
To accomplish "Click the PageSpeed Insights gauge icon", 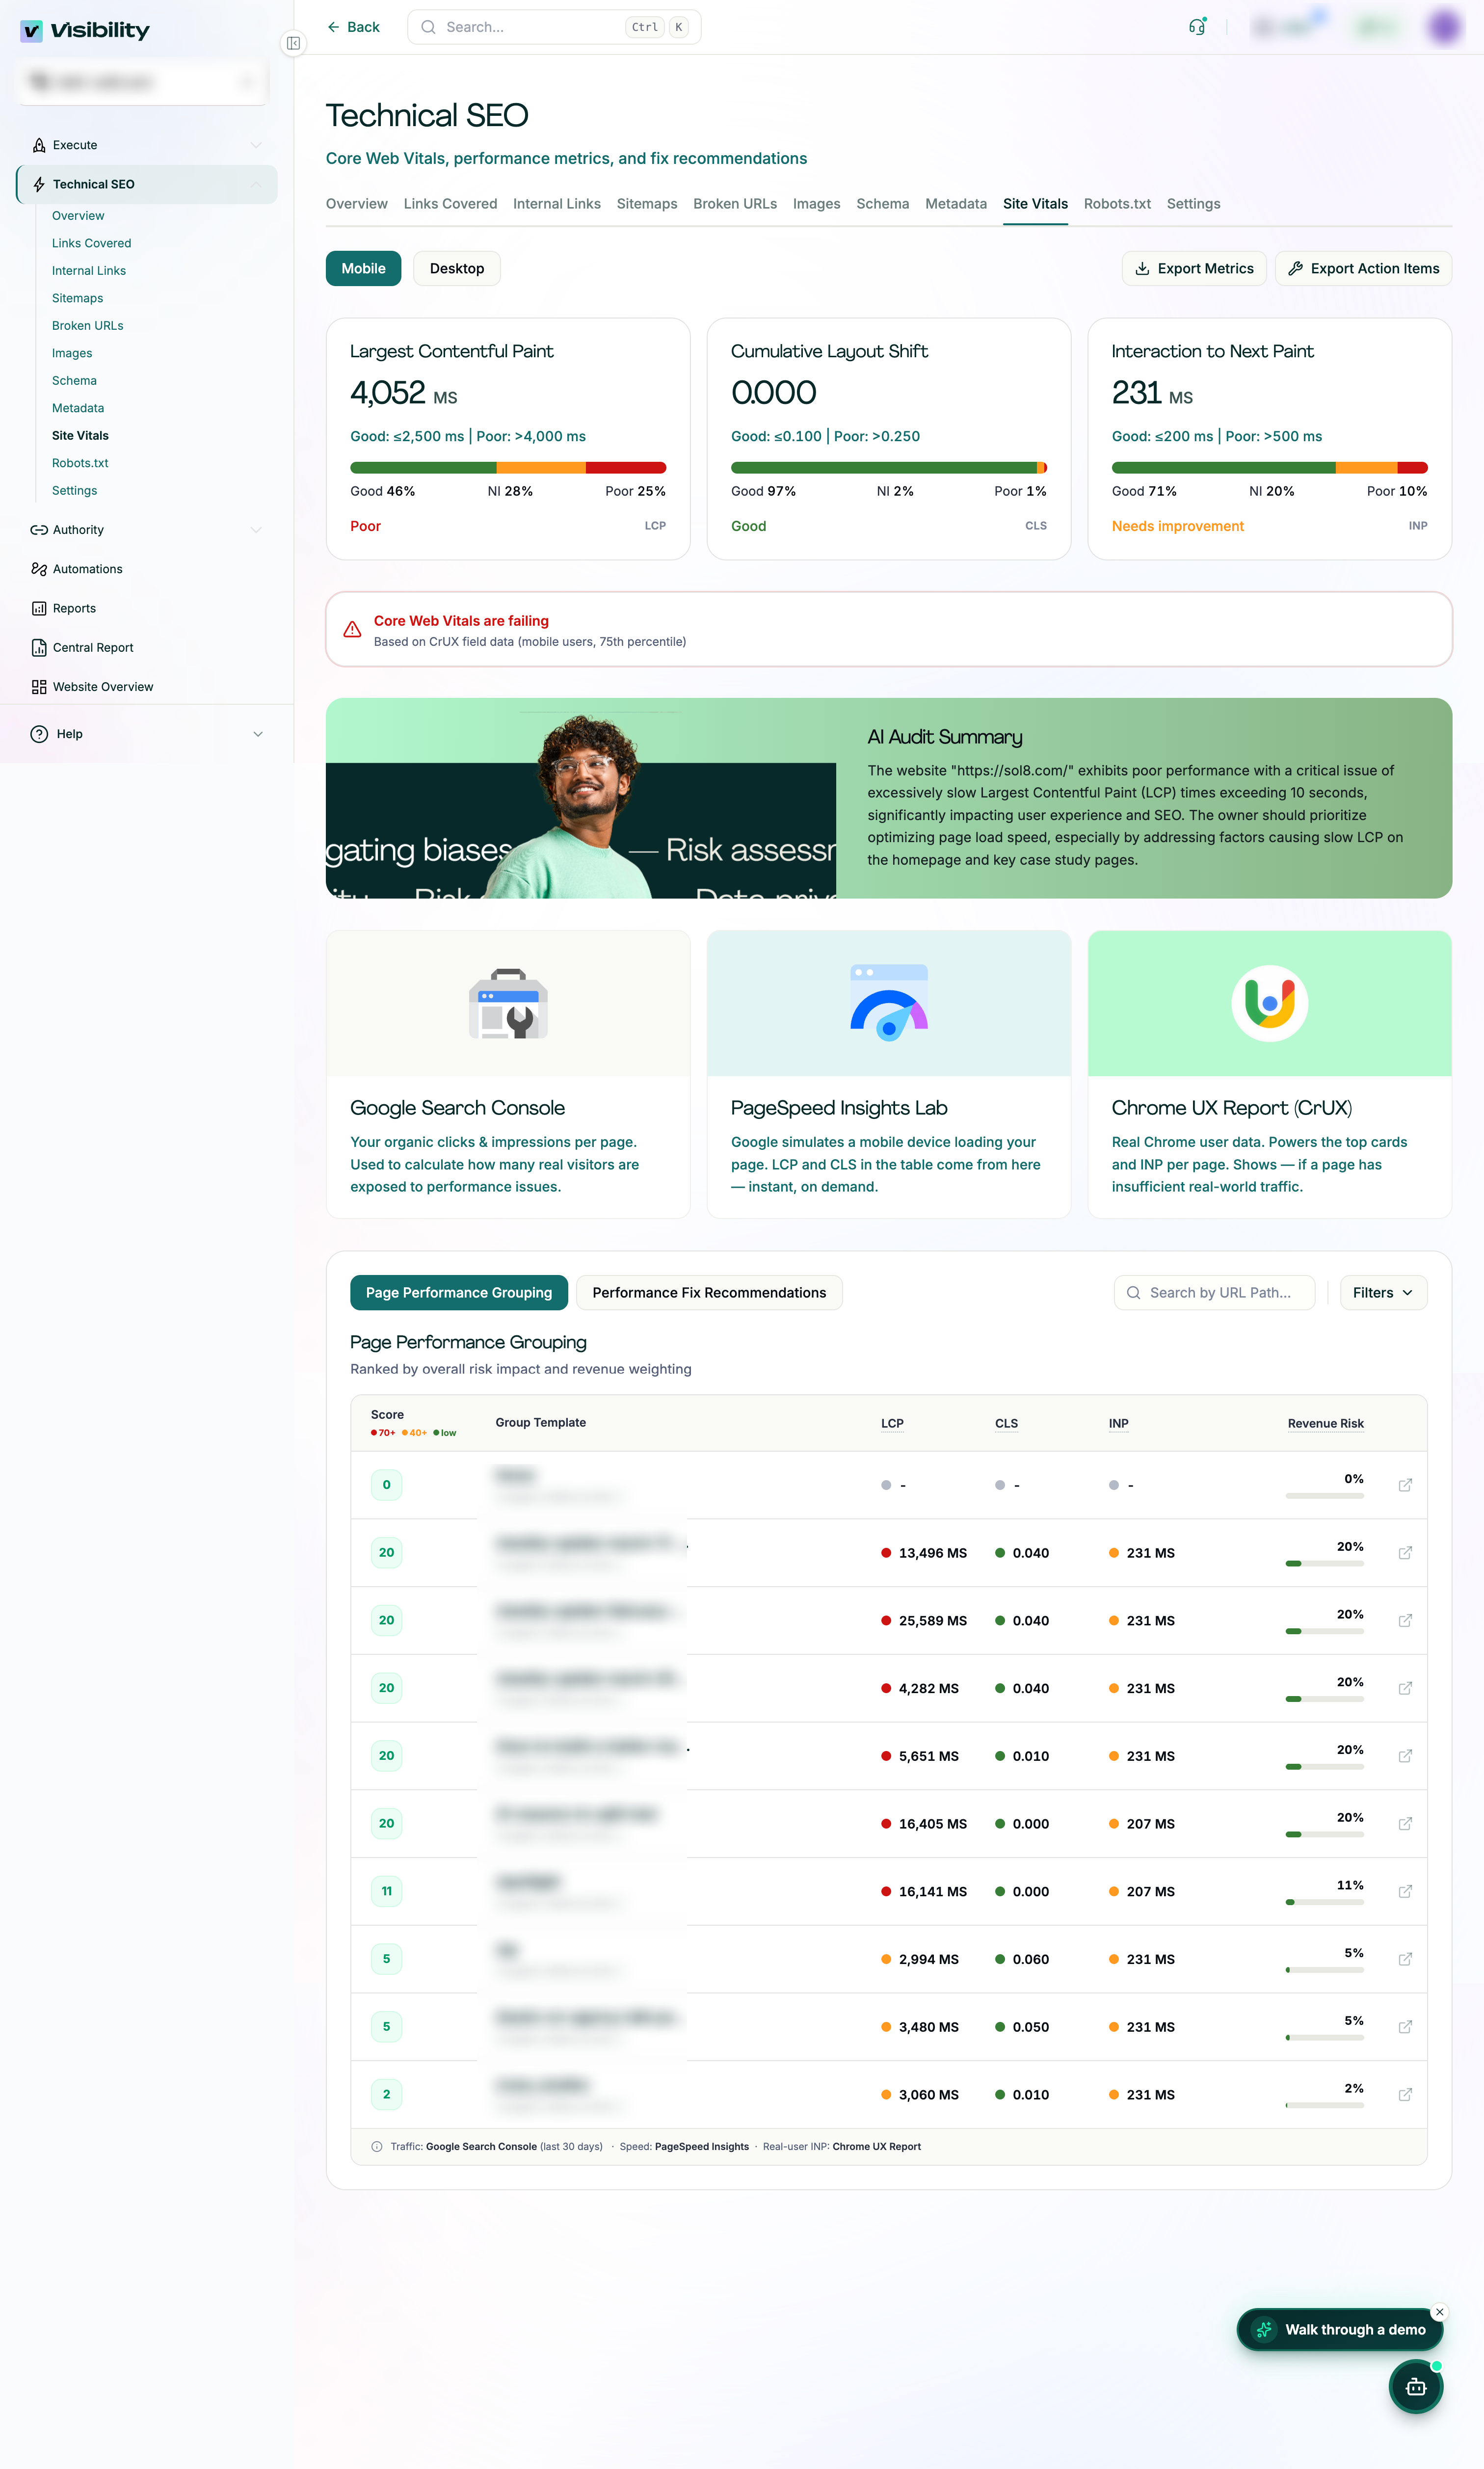I will tap(889, 1003).
